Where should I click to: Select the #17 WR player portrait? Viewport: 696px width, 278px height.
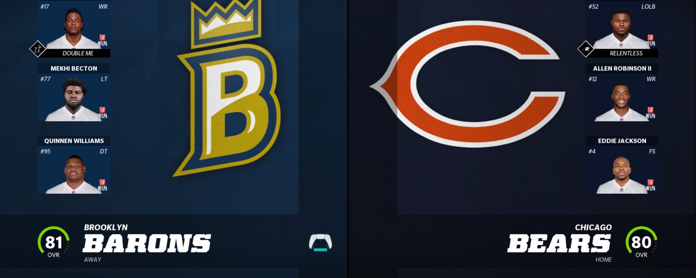(x=74, y=25)
